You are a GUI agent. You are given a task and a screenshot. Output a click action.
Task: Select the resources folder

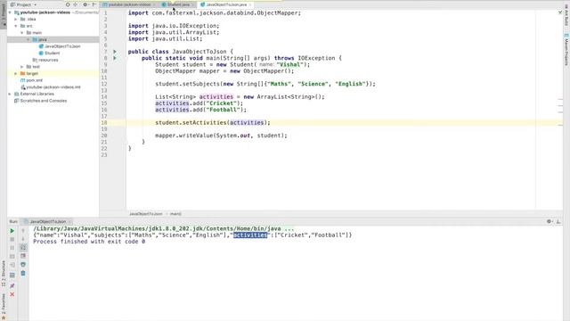point(45,60)
